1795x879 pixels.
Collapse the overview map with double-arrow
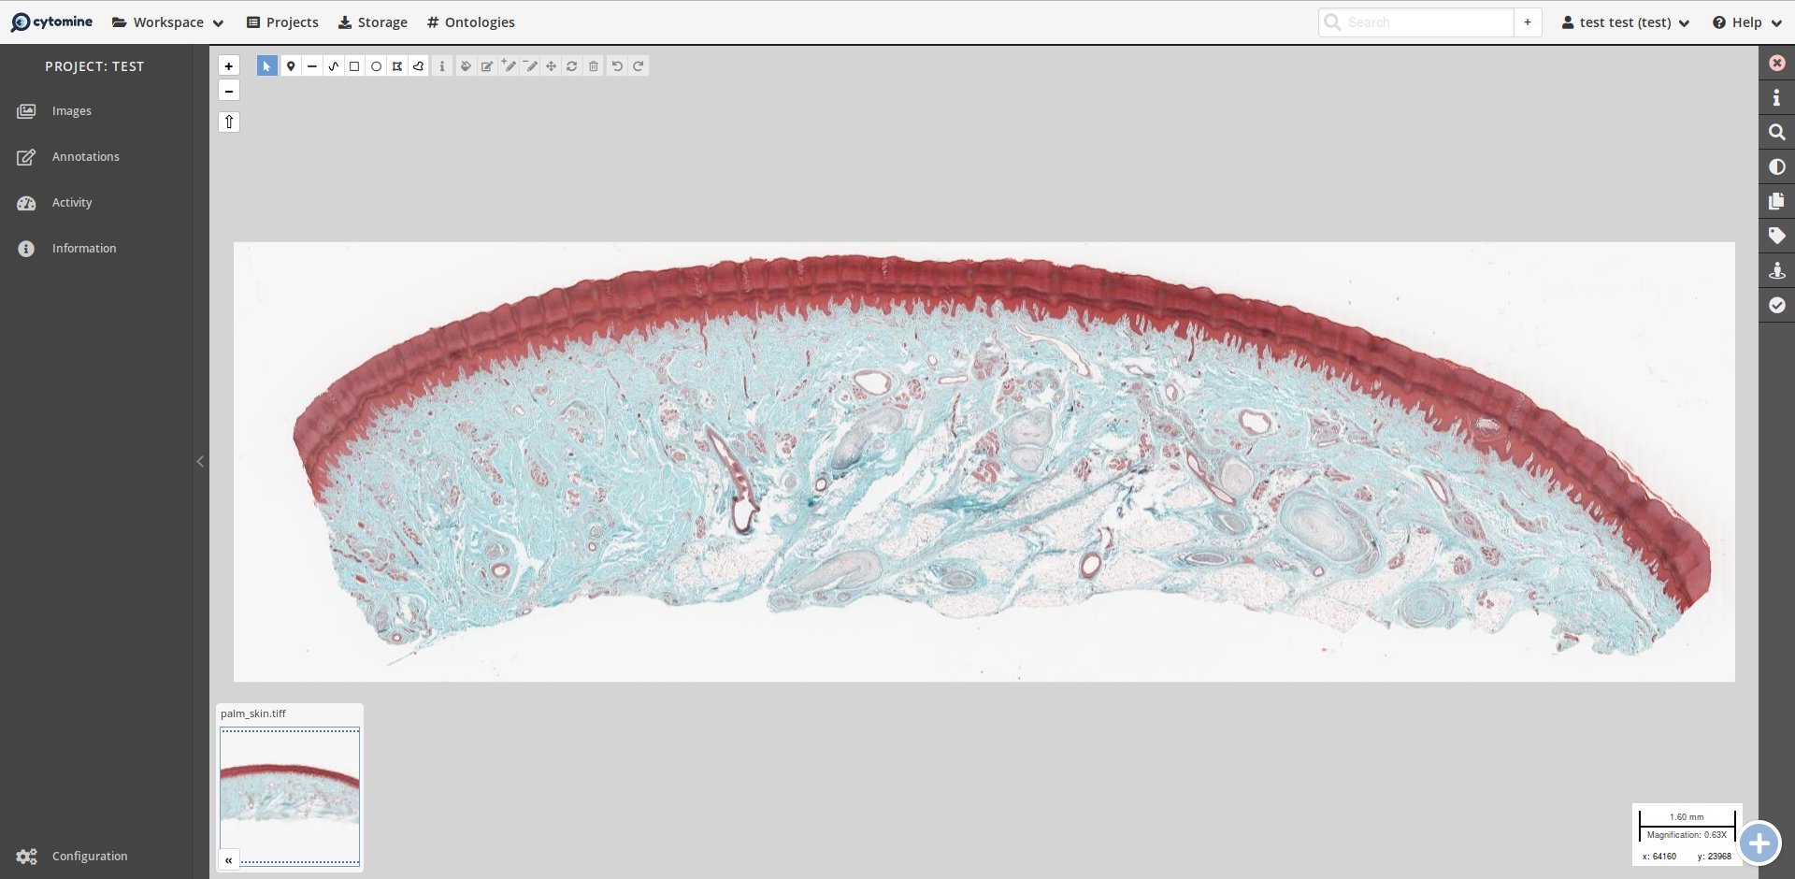pos(229,860)
